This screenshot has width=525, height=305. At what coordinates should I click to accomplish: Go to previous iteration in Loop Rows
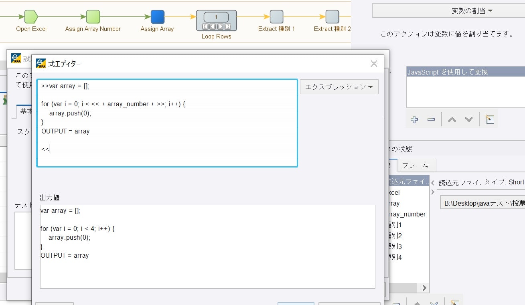[x=212, y=26]
